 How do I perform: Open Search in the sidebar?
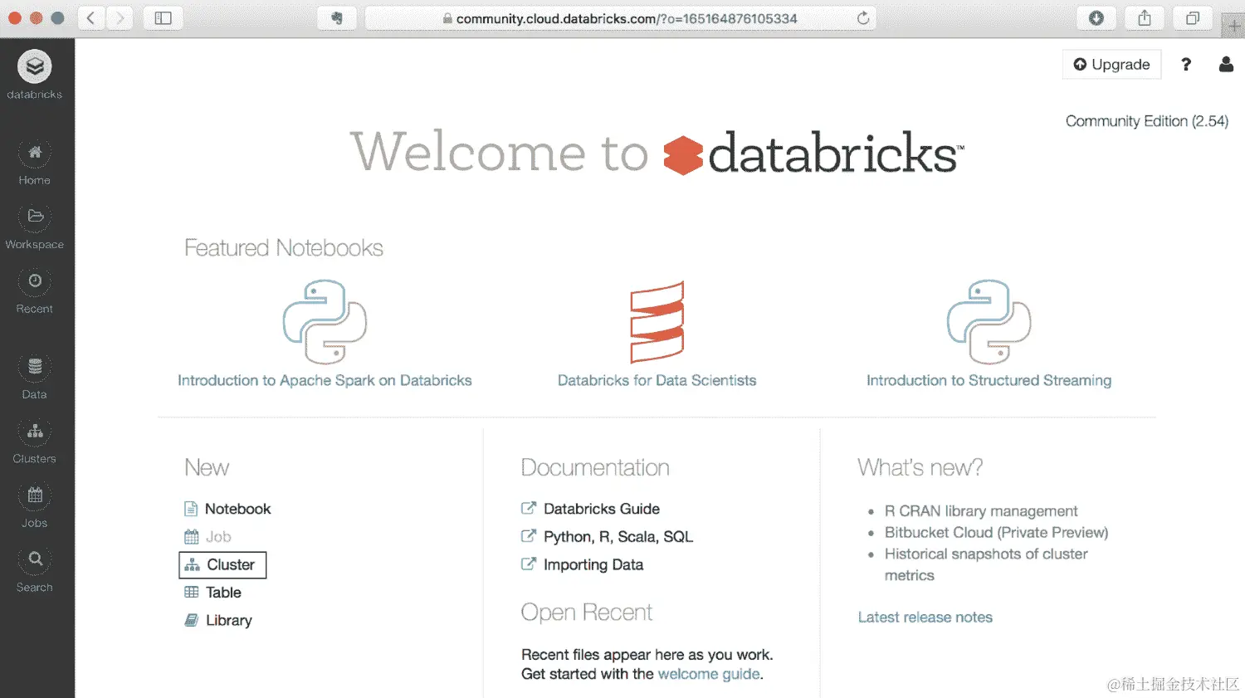click(x=35, y=569)
